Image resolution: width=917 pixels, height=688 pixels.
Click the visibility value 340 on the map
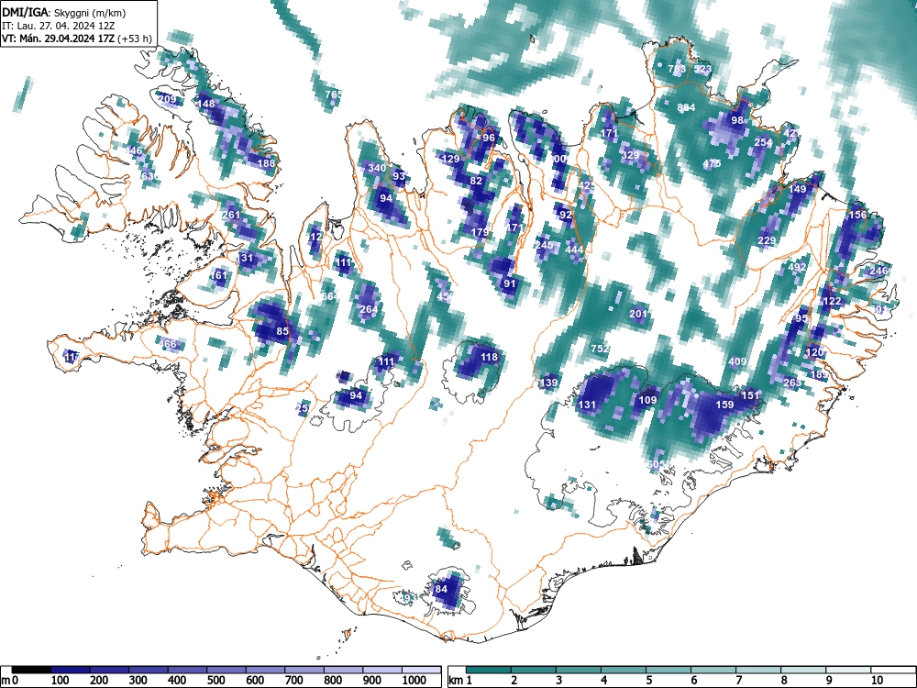click(377, 168)
